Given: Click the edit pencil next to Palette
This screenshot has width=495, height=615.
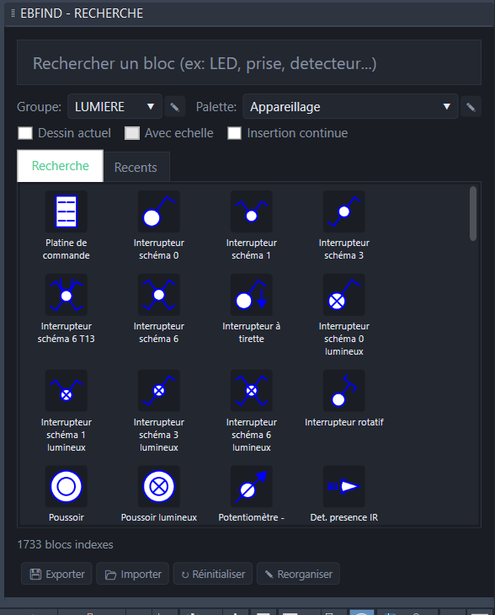Looking at the screenshot, I should (x=471, y=107).
